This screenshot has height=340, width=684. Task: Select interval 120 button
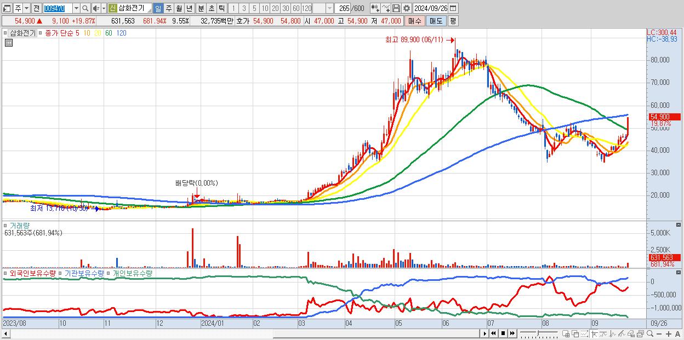[x=306, y=8]
